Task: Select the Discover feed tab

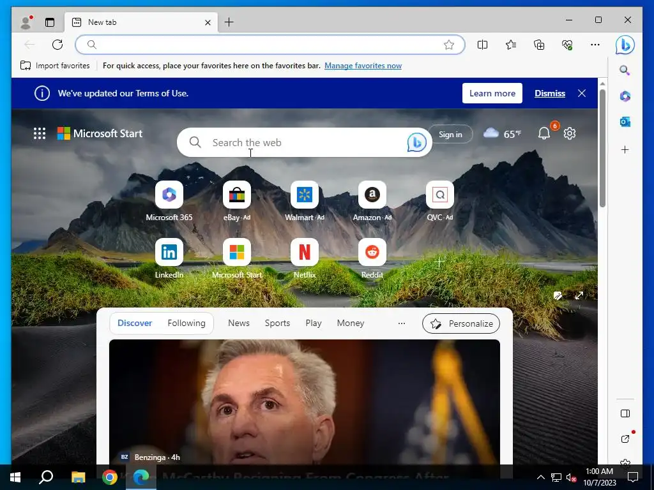Action: 135,323
